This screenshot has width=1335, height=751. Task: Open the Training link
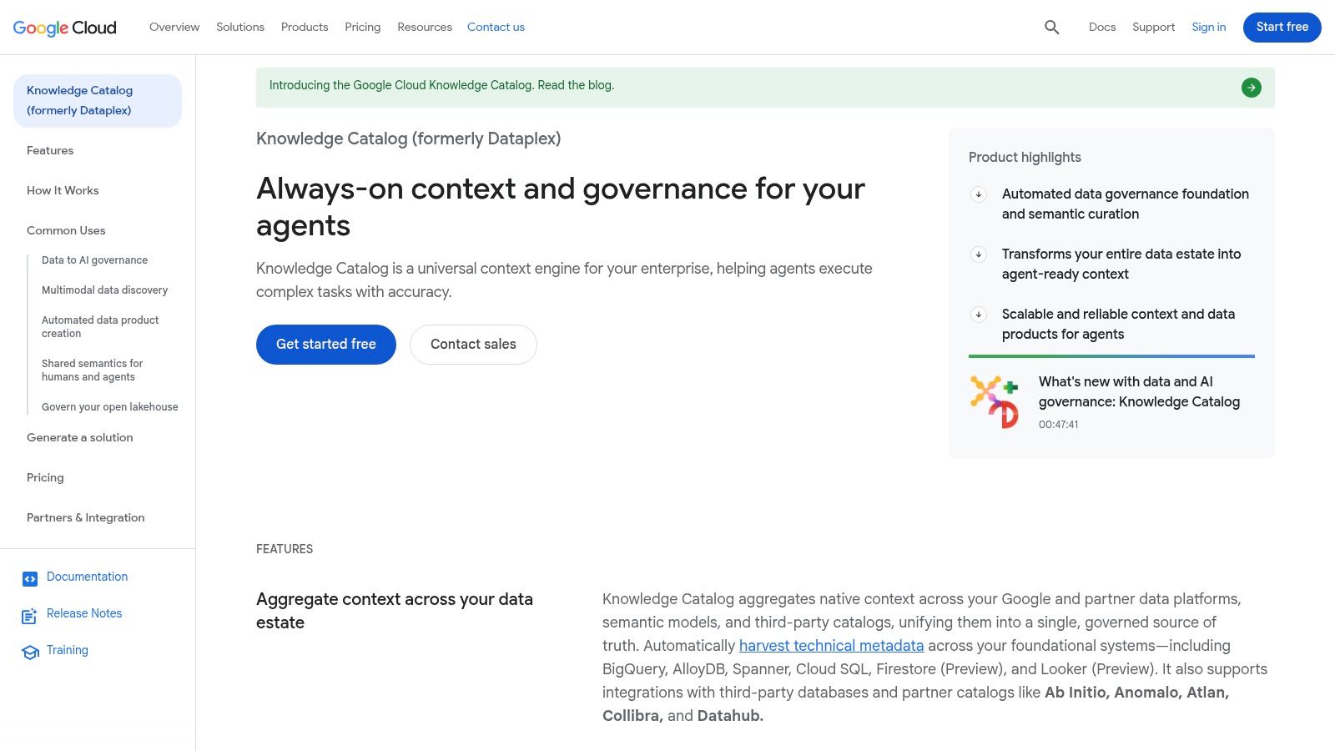[68, 651]
